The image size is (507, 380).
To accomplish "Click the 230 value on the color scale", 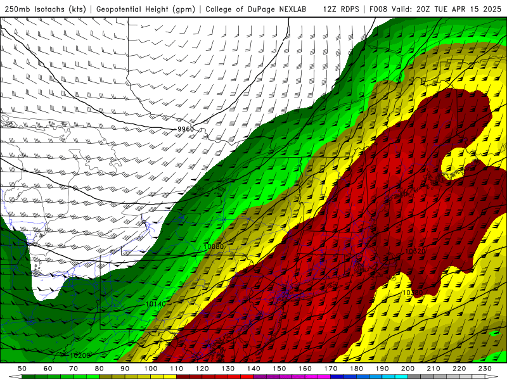I will click(485, 369).
